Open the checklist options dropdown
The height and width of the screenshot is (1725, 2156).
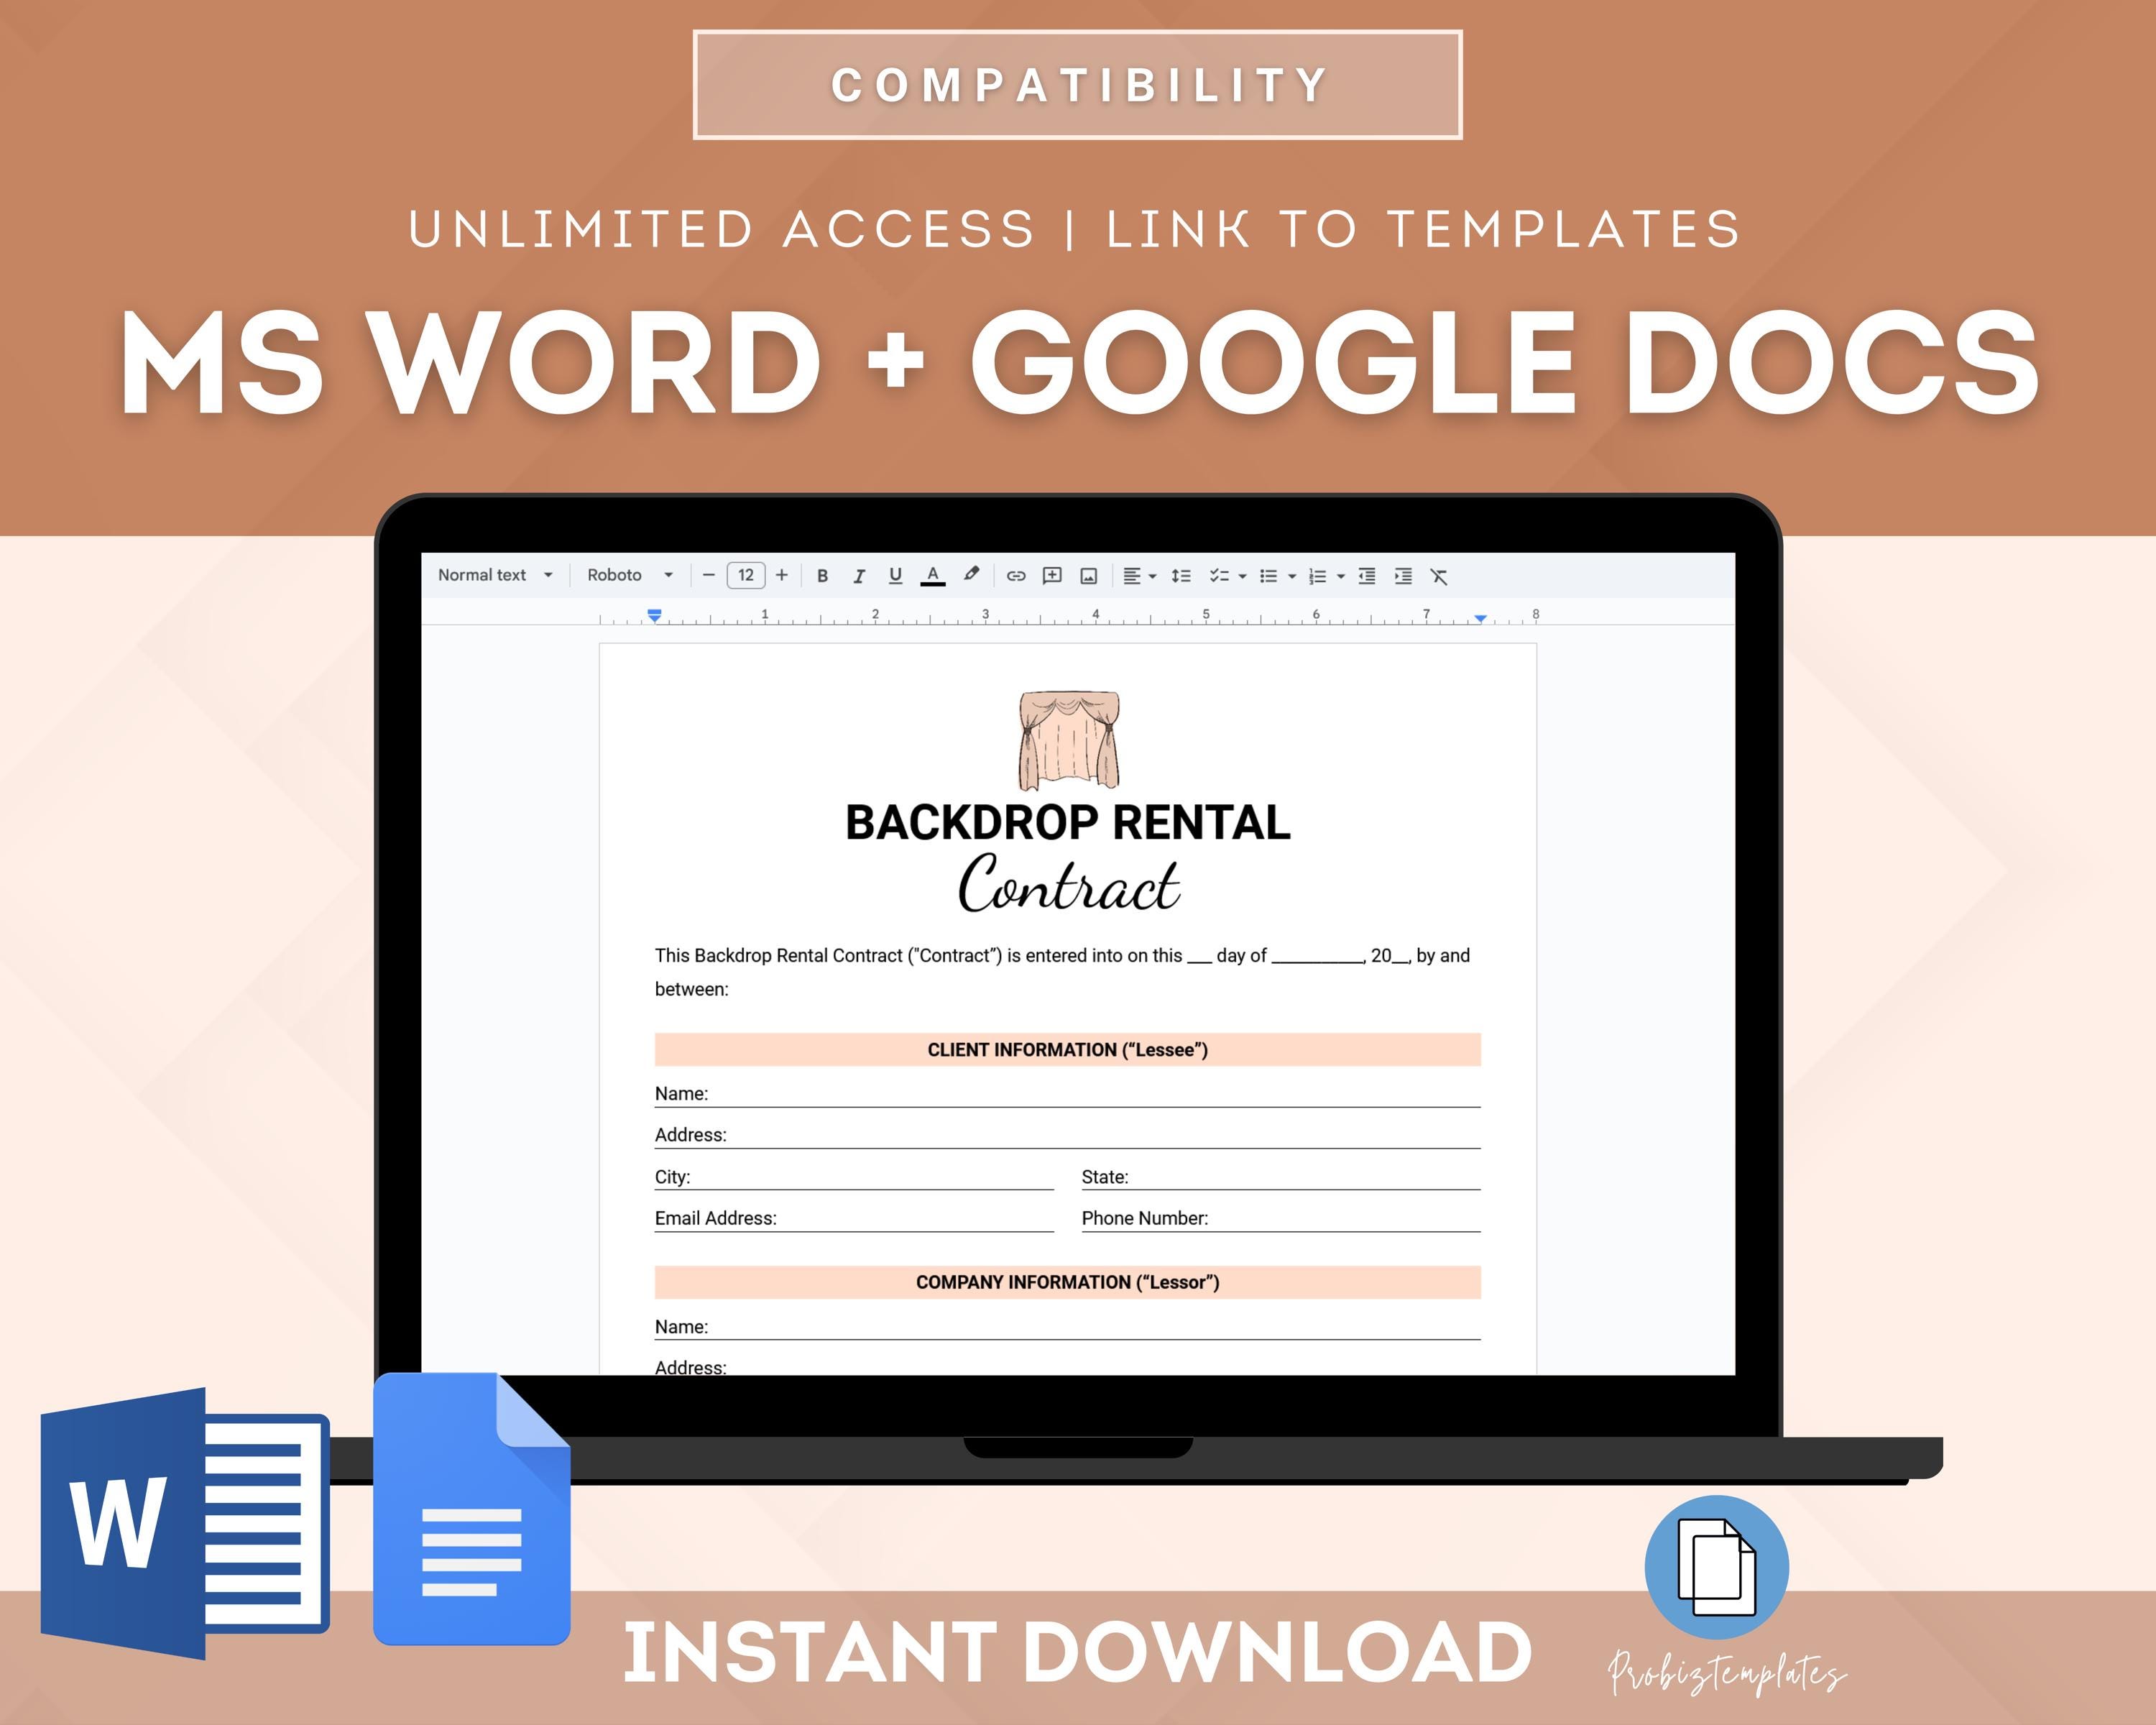[x=1228, y=576]
